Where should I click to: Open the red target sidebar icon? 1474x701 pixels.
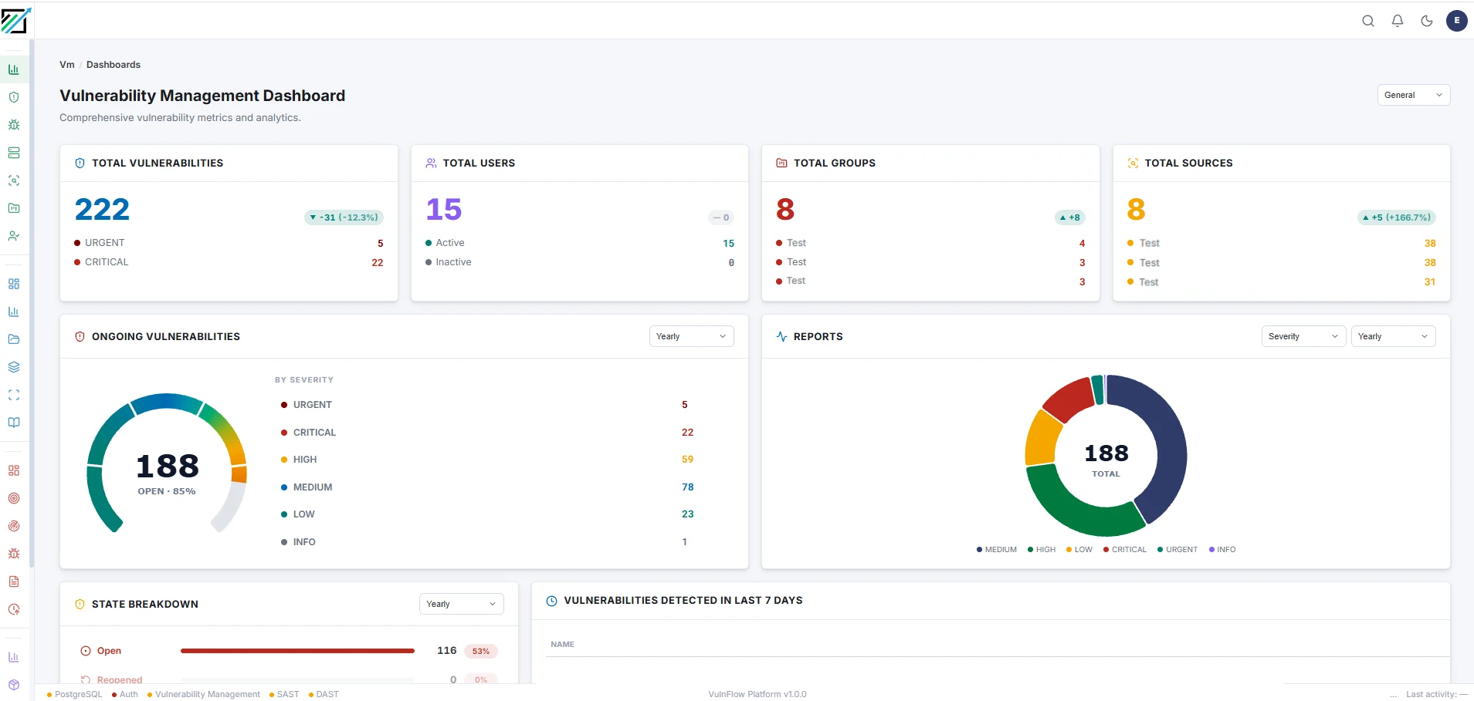coord(14,498)
